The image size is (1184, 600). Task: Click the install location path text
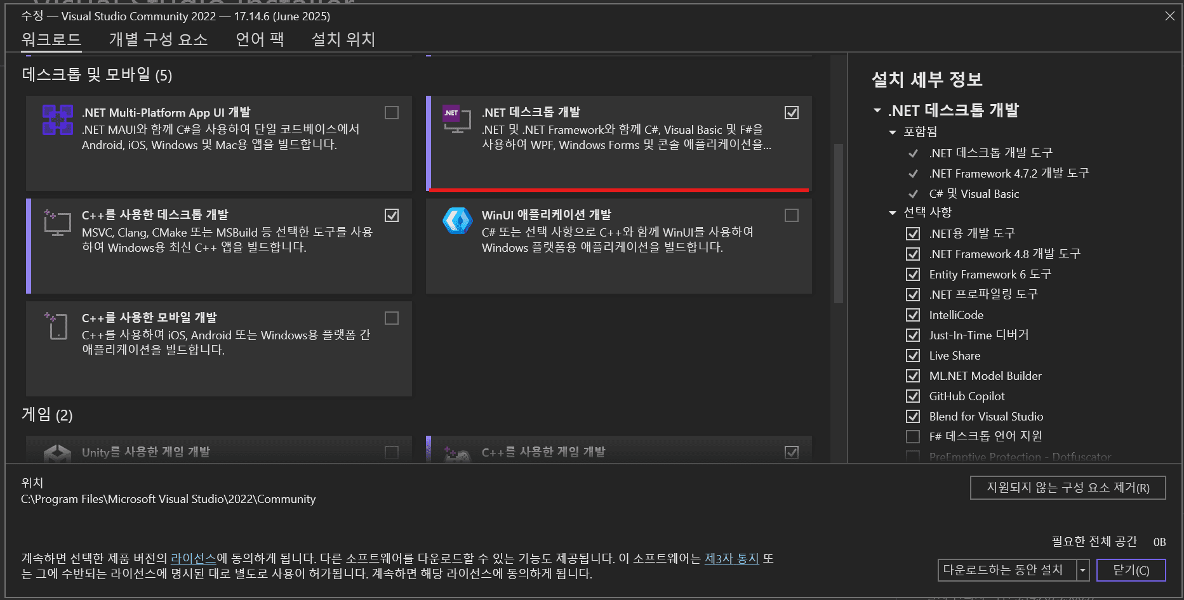pos(168,499)
